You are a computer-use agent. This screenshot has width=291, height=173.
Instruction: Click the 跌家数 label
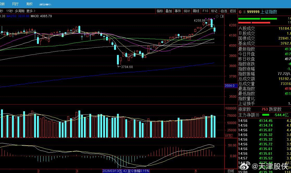(x=275, y=109)
